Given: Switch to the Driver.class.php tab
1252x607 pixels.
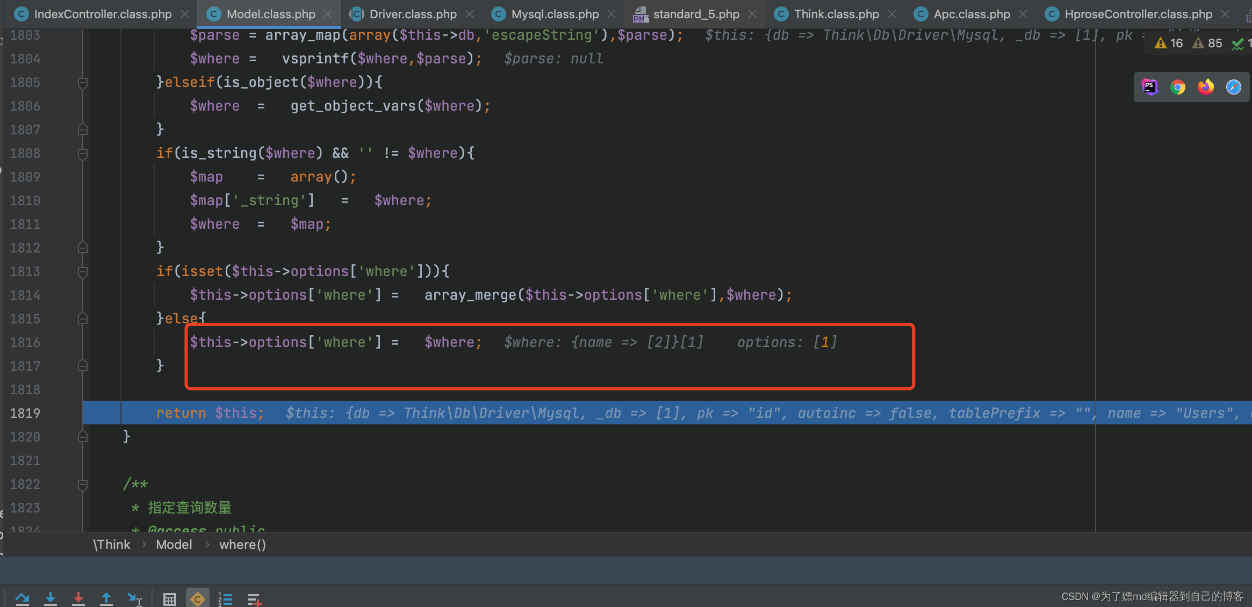Looking at the screenshot, I should point(413,14).
